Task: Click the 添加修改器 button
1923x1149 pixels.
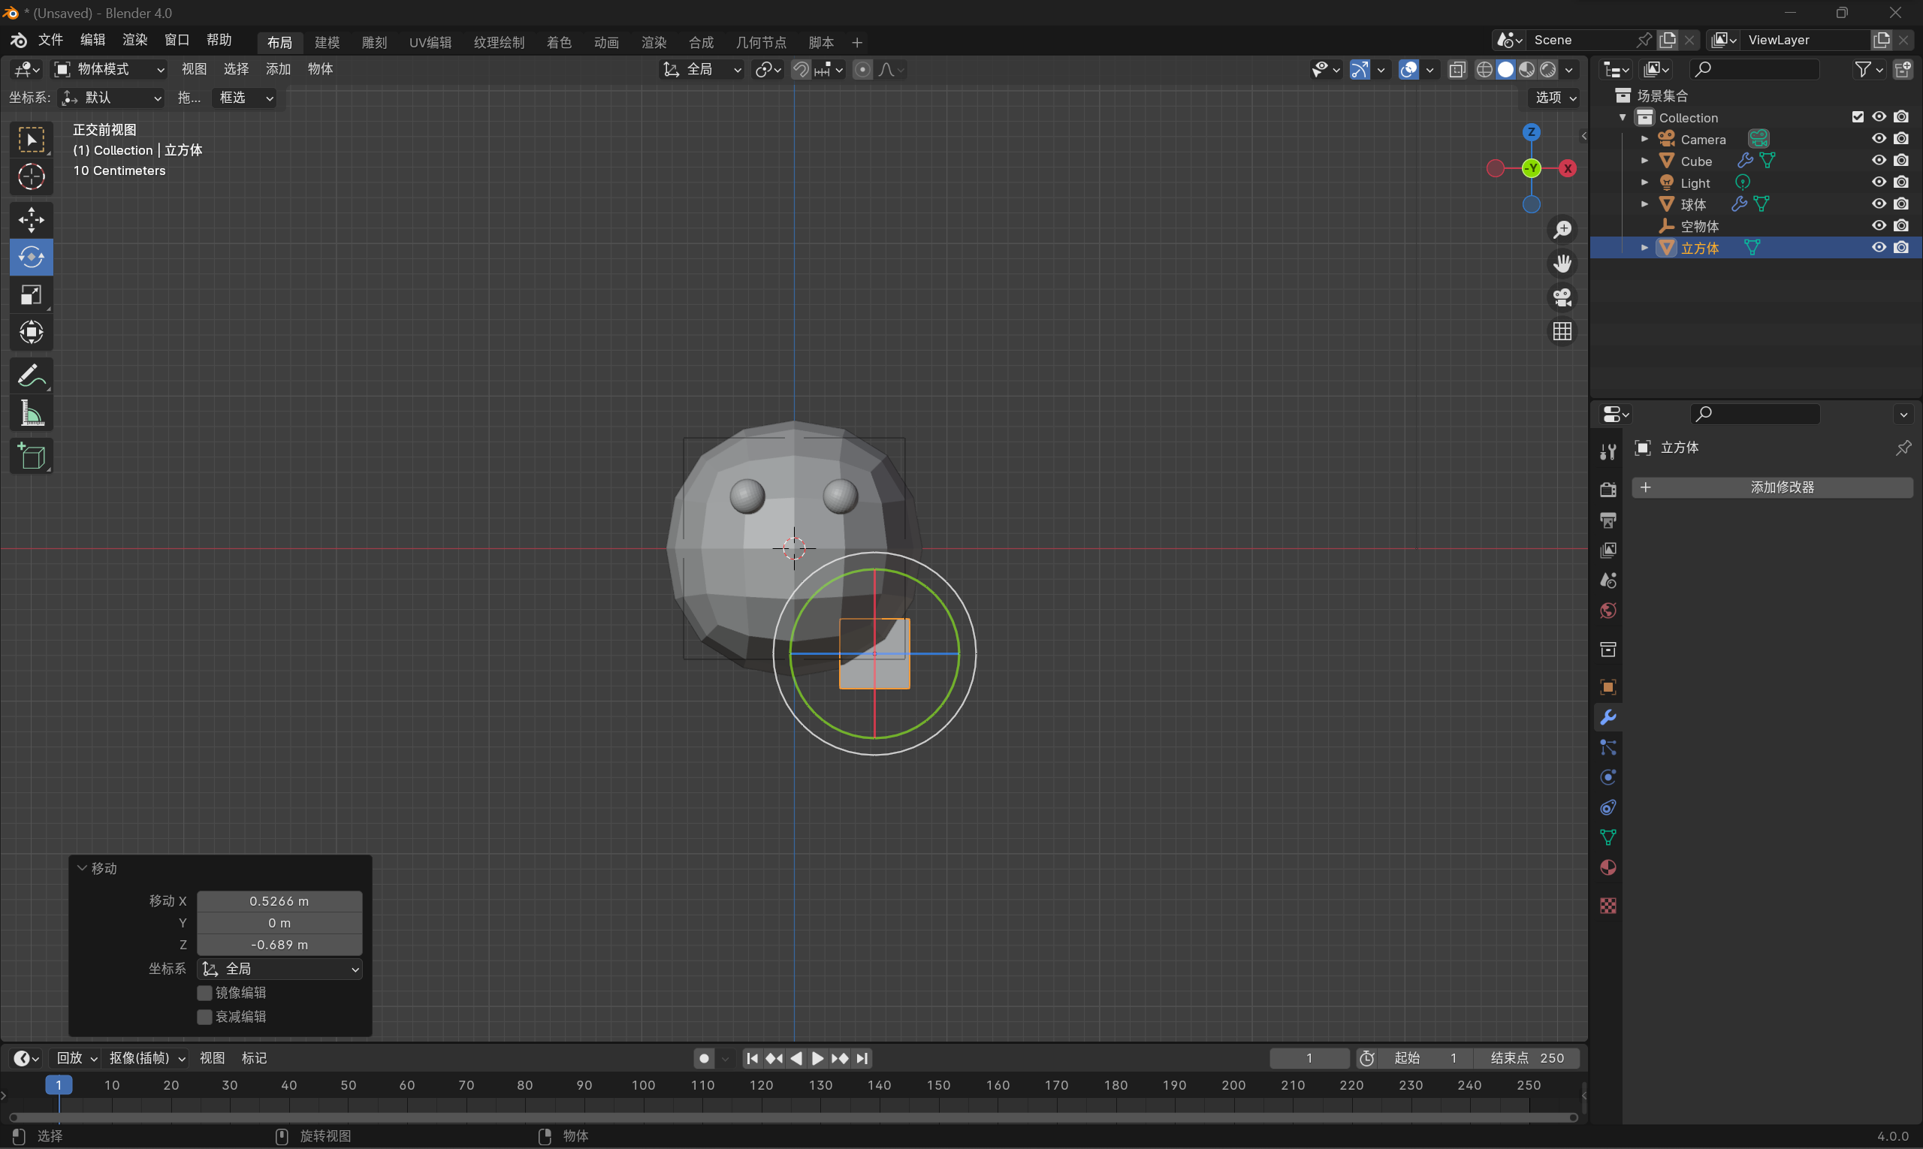Action: coord(1772,487)
